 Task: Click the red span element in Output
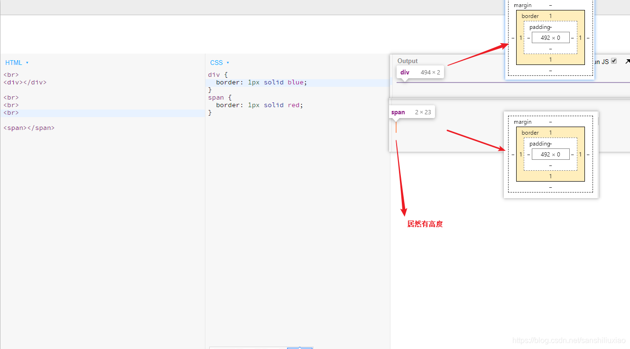point(396,127)
